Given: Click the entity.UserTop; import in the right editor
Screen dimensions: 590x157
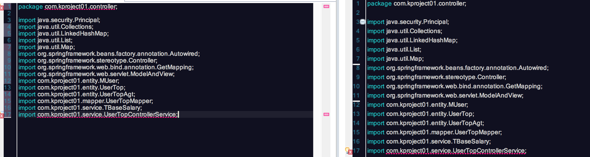Looking at the screenshot, I should 421,114.
